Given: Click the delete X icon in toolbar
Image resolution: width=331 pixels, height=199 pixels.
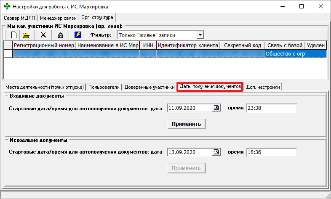Looking at the screenshot, I should coord(43,35).
